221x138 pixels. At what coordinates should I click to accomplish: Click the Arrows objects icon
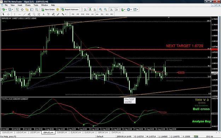coord(63,14)
